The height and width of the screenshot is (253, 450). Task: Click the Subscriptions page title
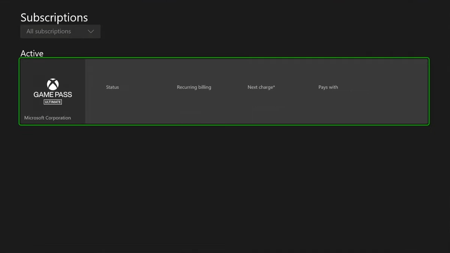54,17
